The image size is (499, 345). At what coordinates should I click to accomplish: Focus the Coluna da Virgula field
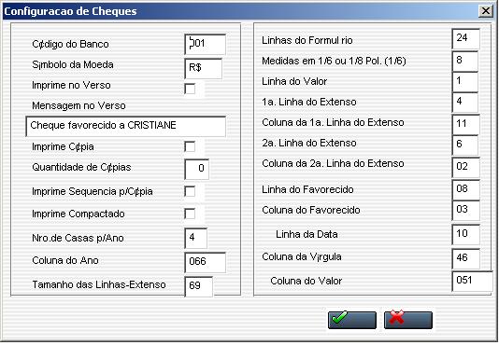coord(466,258)
